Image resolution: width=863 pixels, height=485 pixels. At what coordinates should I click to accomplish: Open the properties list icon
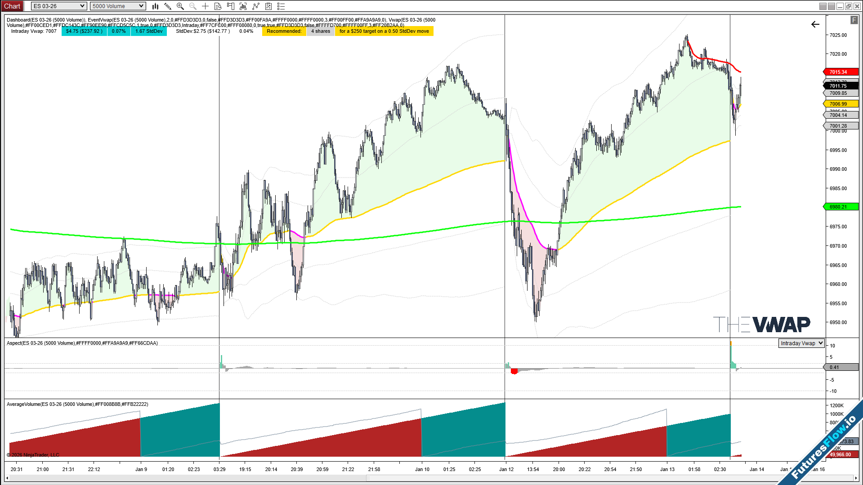point(281,6)
